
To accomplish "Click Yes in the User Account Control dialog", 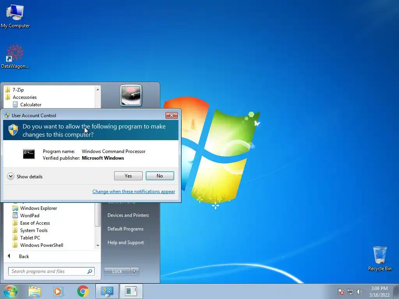I will click(x=128, y=176).
